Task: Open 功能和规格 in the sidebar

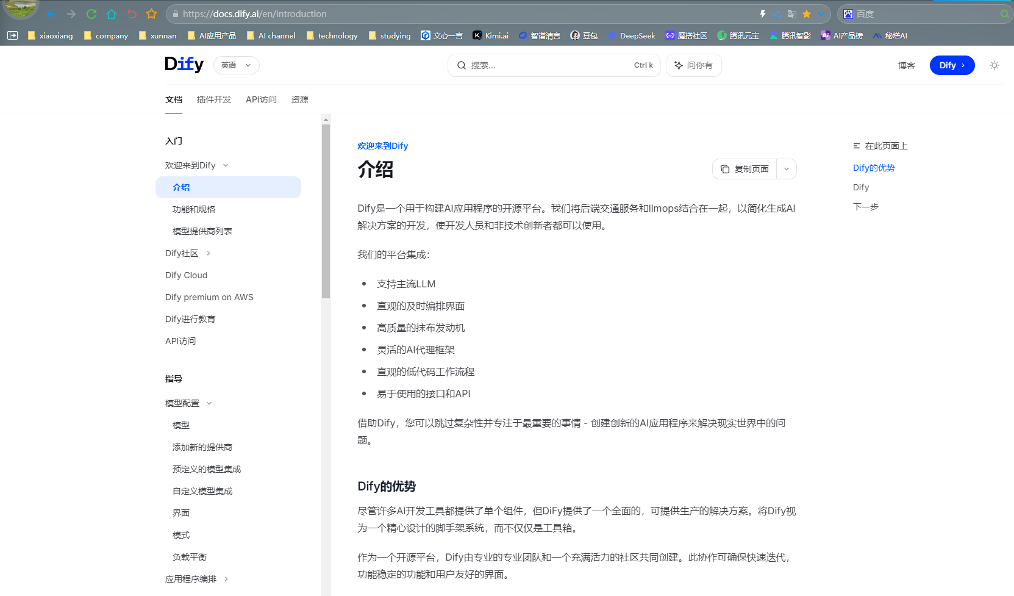Action: click(x=194, y=209)
